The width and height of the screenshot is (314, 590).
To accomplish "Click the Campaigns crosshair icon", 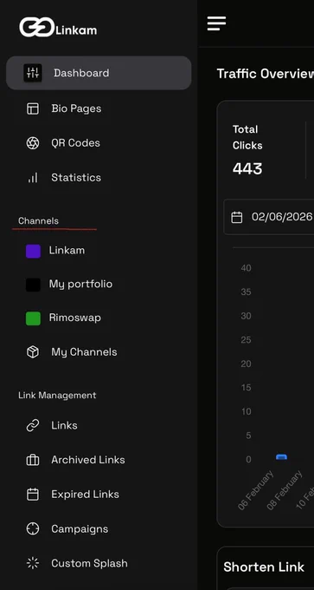I will tap(33, 528).
